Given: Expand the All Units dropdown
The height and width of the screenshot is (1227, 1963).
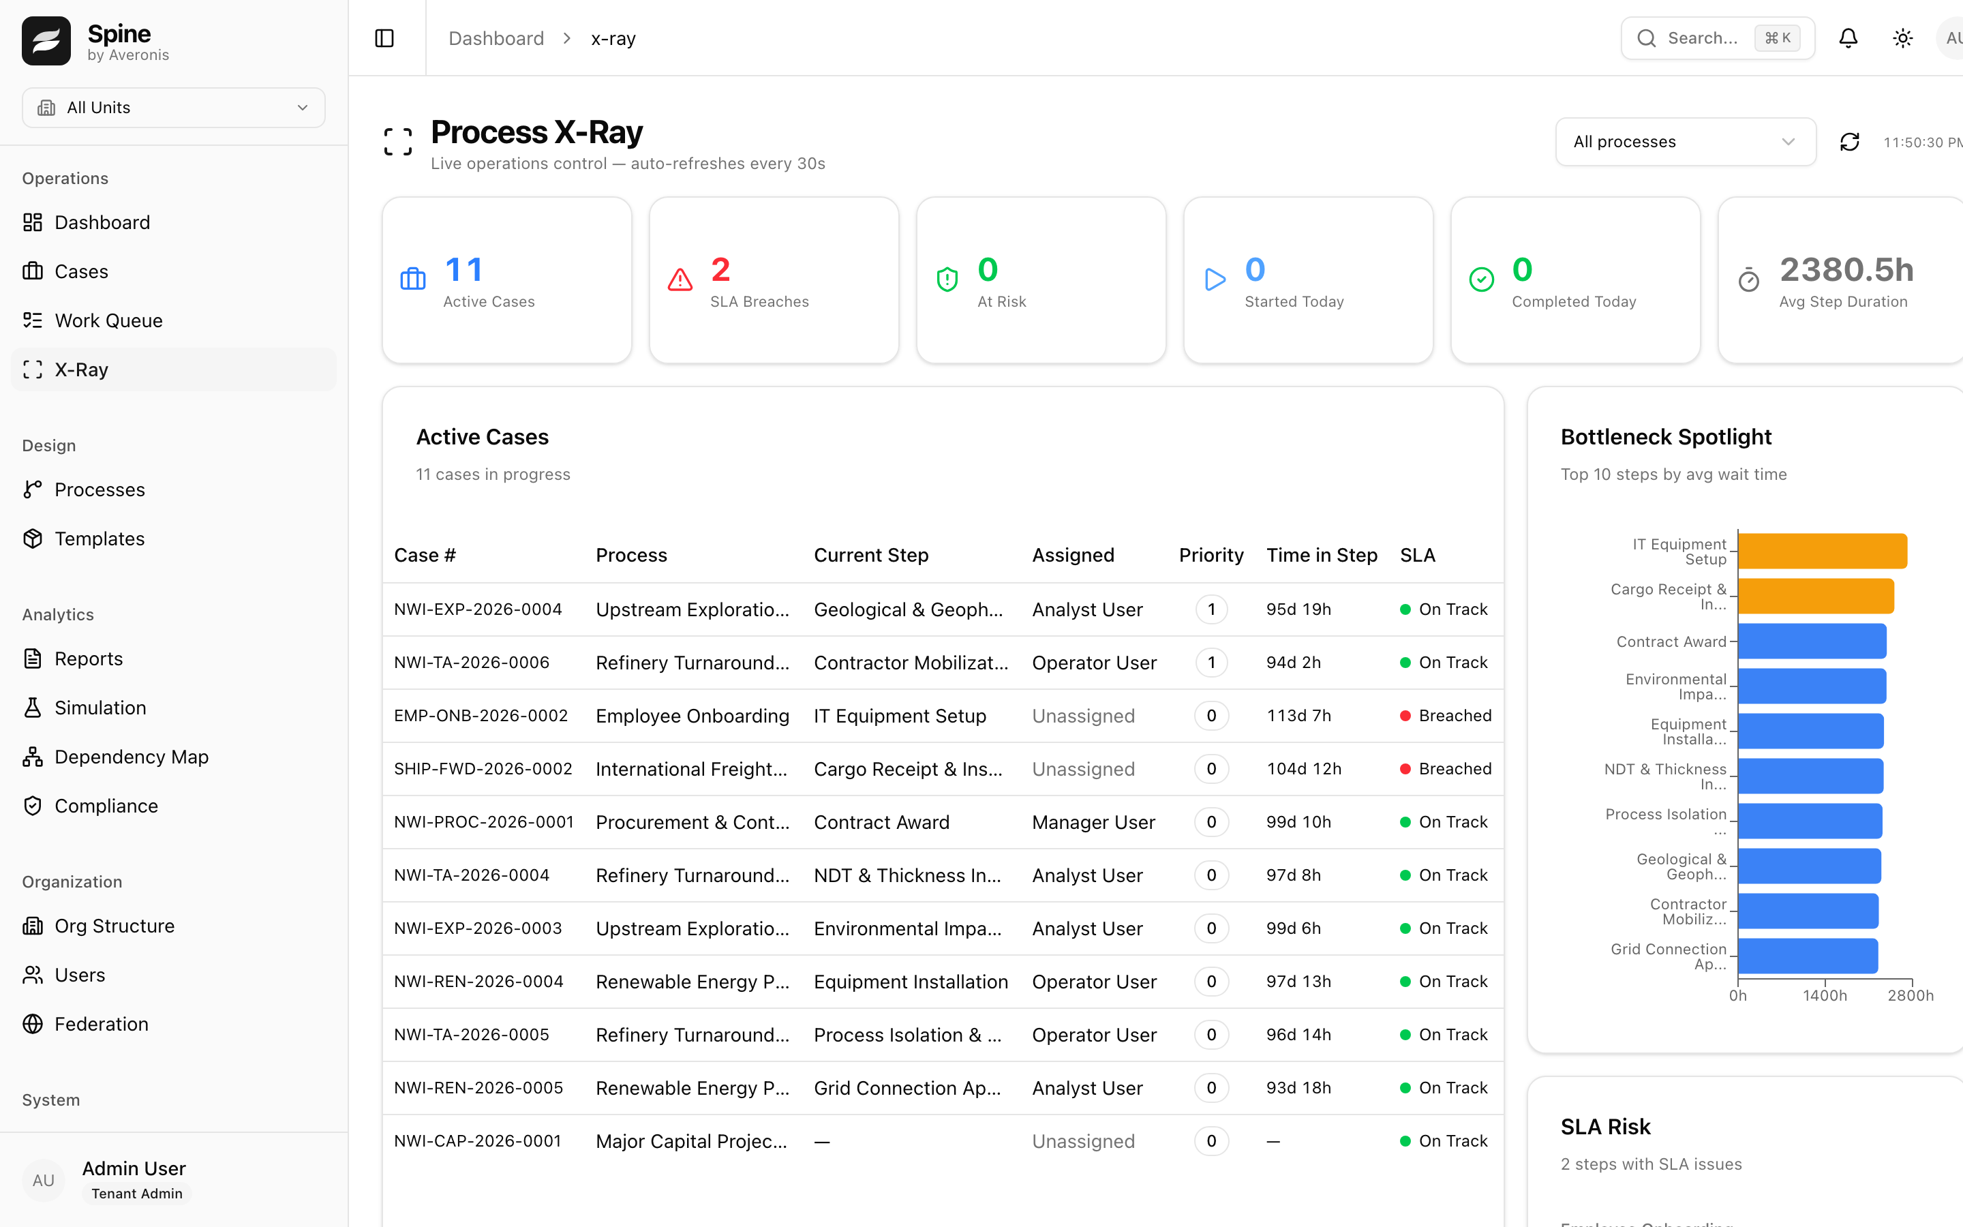Looking at the screenshot, I should coord(174,108).
